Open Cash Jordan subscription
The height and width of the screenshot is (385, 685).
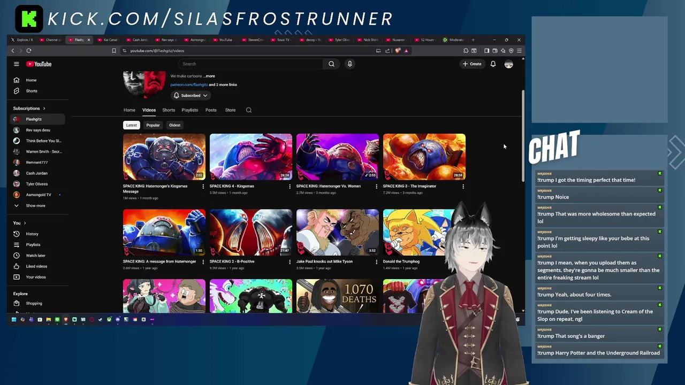coord(37,173)
